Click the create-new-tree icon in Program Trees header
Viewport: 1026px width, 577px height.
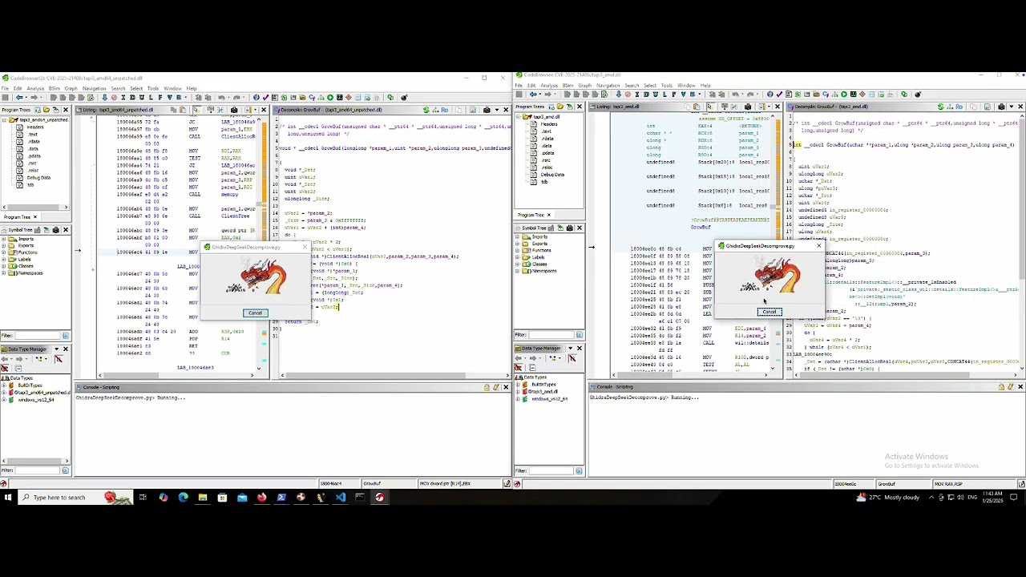coord(38,110)
